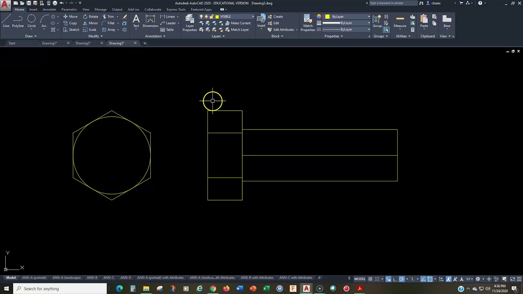This screenshot has width=523, height=294.
Task: Expand the Layers panel
Action: [219, 36]
